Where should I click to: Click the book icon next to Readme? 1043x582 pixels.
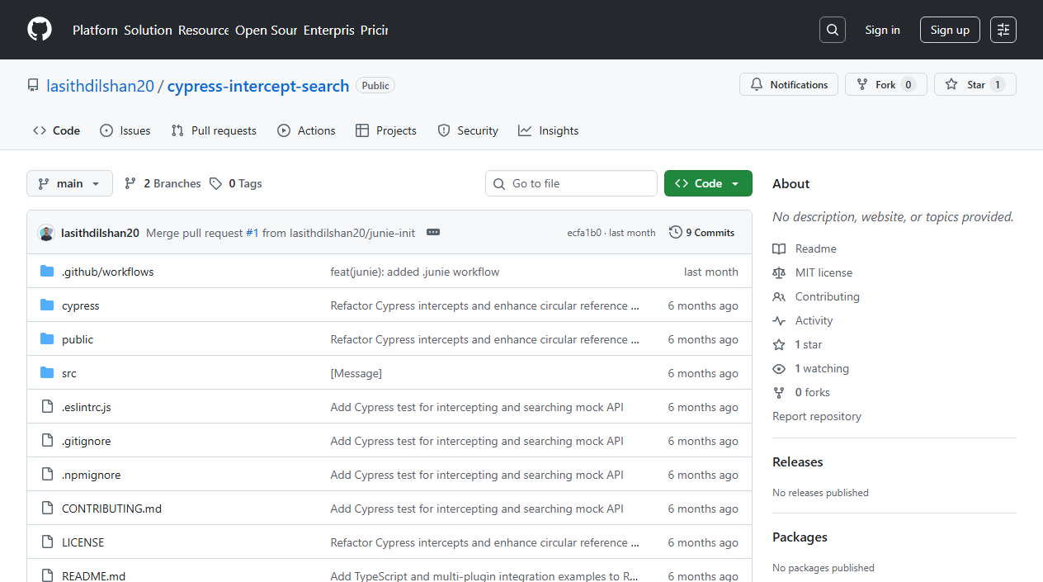[779, 248]
